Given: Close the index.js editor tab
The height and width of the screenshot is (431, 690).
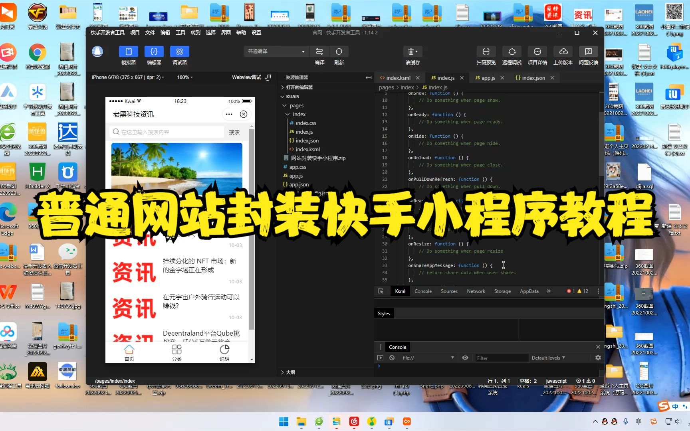Looking at the screenshot, I should [x=462, y=78].
